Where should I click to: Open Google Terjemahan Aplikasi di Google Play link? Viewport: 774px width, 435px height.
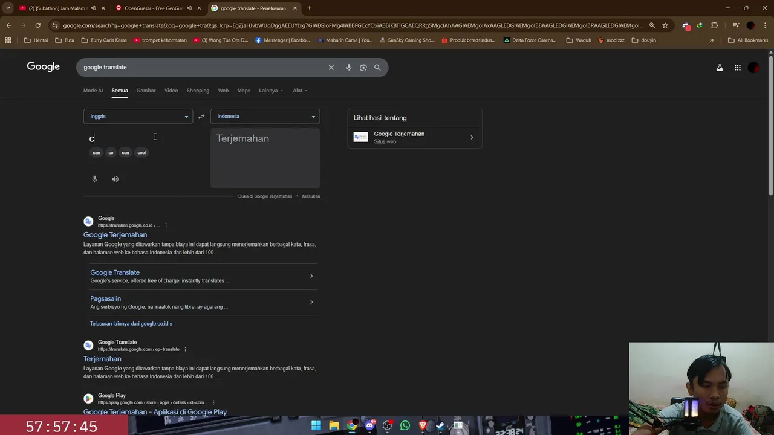coord(155,412)
